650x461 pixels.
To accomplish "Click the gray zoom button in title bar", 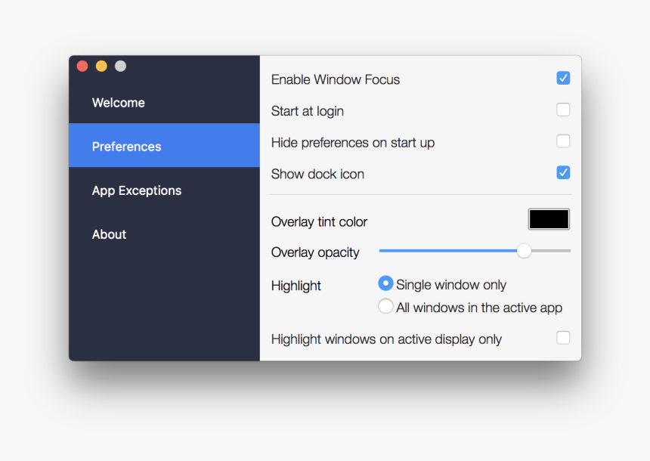I will click(120, 67).
